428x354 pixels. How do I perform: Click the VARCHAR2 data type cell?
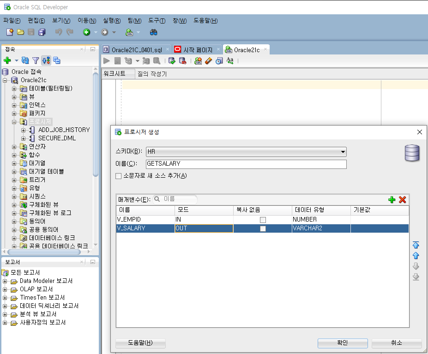321,228
